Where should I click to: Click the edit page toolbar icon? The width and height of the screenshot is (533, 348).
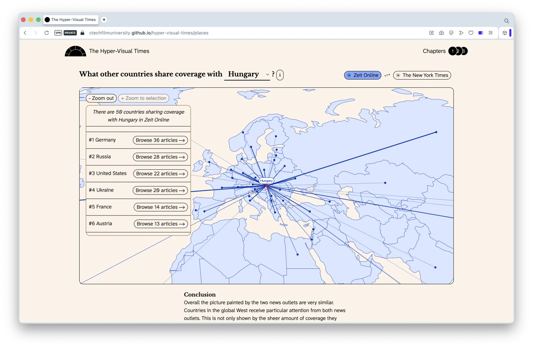point(431,33)
